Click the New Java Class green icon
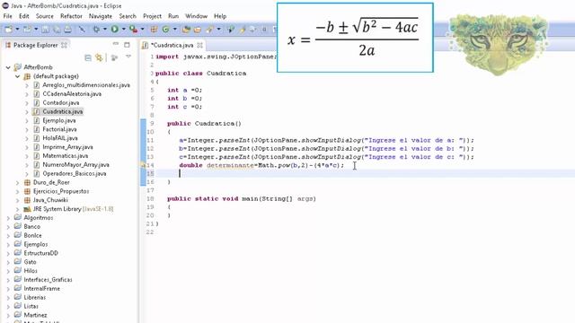575x323 pixels. (x=165, y=30)
